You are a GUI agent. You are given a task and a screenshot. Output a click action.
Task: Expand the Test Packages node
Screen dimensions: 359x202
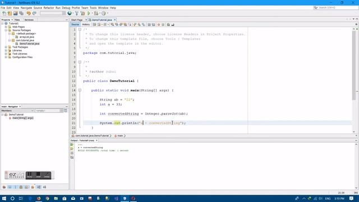6,47
